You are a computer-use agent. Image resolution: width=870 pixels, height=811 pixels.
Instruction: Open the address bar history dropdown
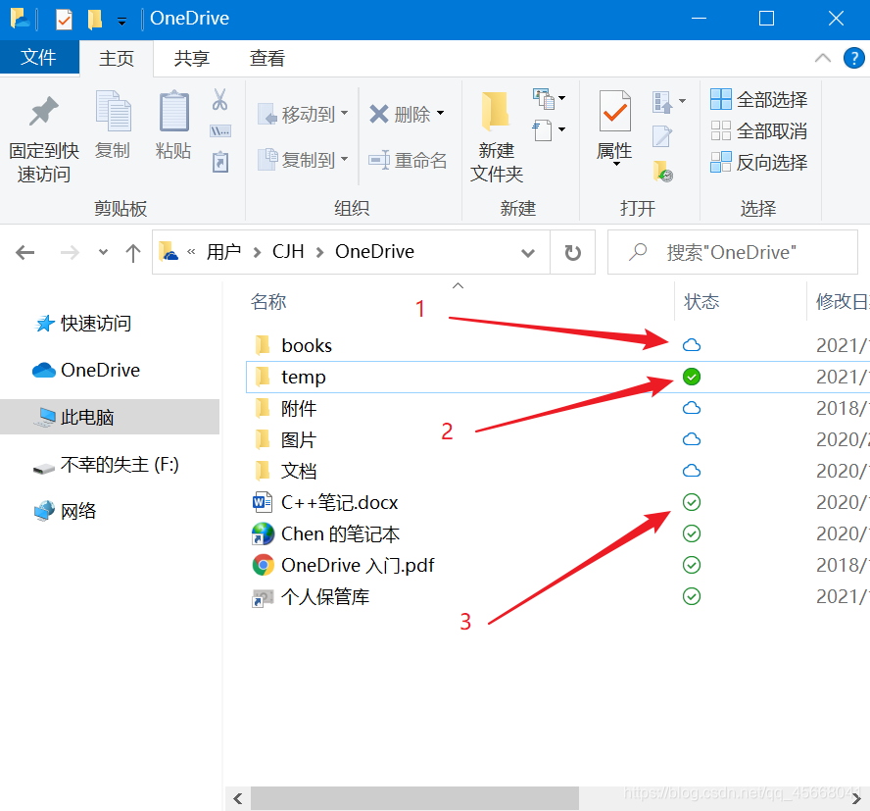pyautogui.click(x=528, y=253)
